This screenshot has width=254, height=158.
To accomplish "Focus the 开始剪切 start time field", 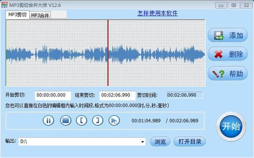I will pyautogui.click(x=53, y=95).
